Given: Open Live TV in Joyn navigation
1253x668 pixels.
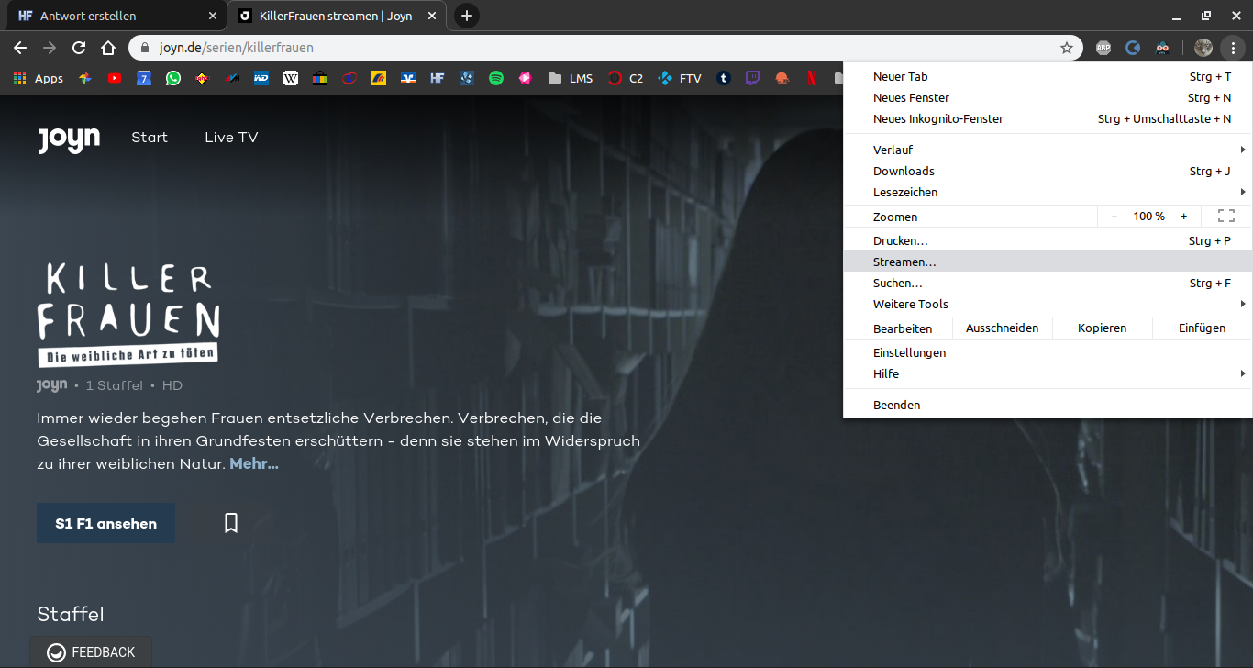Looking at the screenshot, I should point(231,138).
